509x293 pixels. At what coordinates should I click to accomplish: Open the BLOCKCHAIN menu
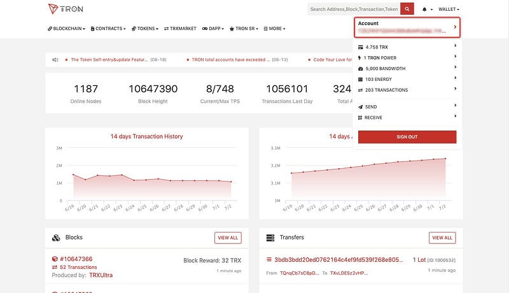(66, 29)
